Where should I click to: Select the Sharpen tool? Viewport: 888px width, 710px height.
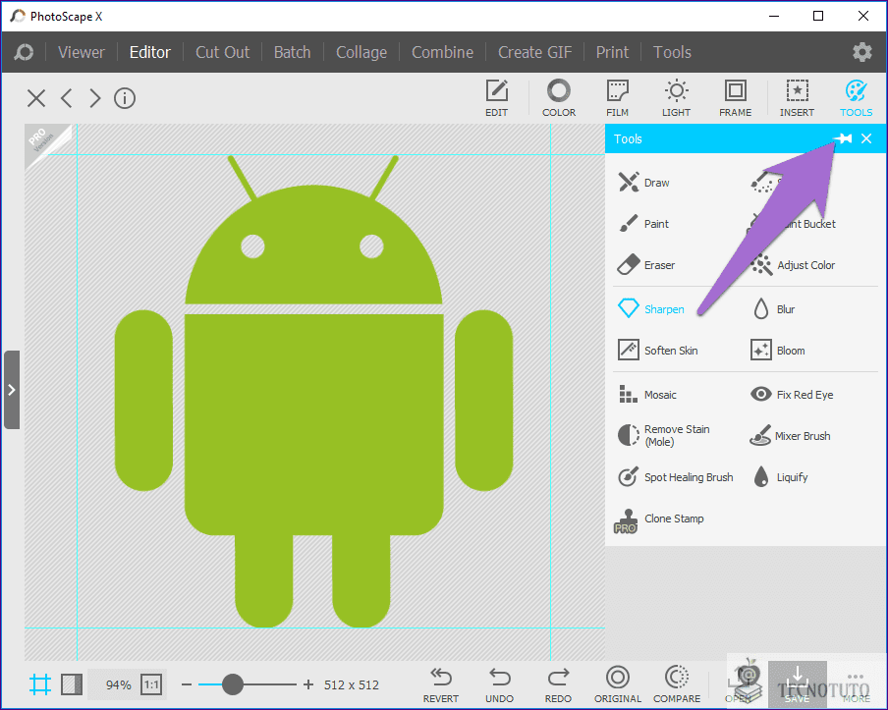(x=650, y=309)
